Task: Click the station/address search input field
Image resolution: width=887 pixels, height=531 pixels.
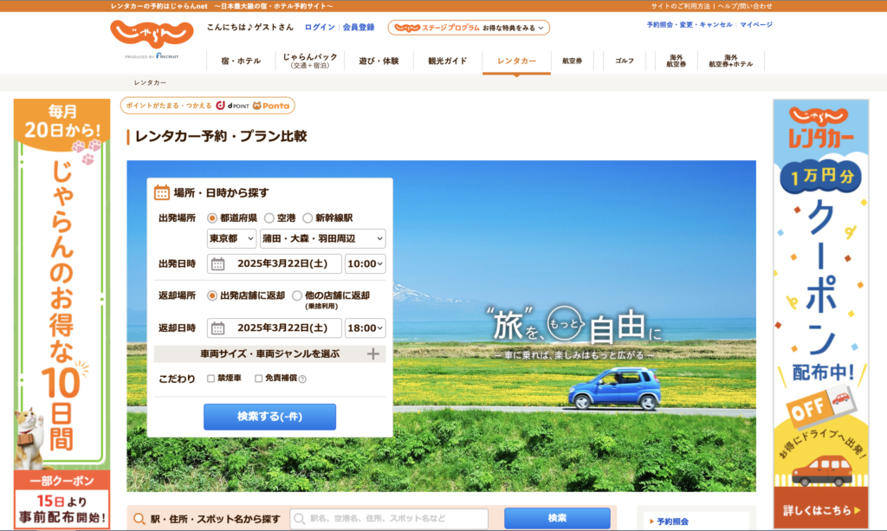Action: click(x=389, y=519)
